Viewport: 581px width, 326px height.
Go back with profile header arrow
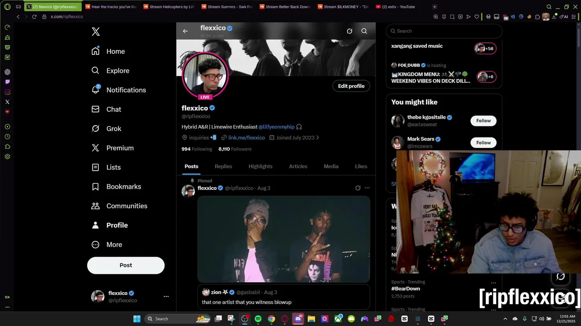tap(185, 31)
